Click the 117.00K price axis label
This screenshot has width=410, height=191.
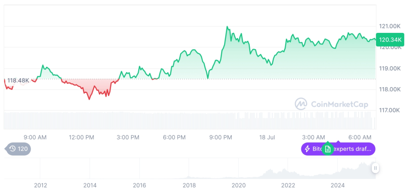[389, 110]
